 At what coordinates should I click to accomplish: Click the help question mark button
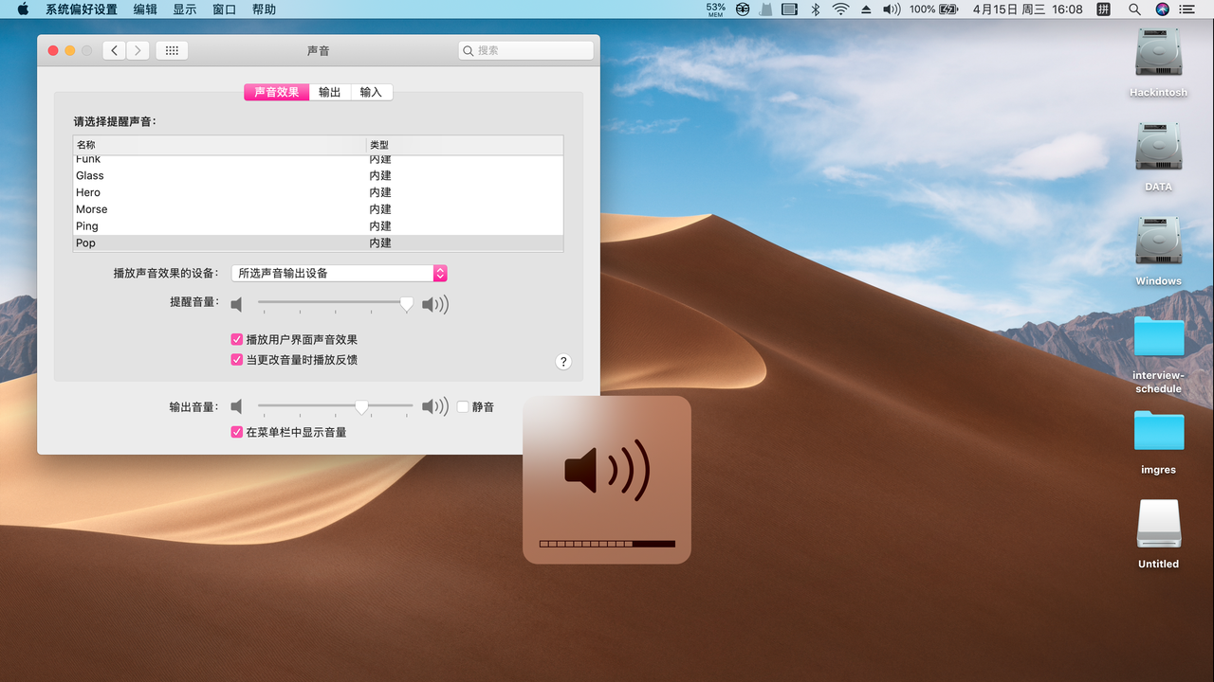point(563,361)
